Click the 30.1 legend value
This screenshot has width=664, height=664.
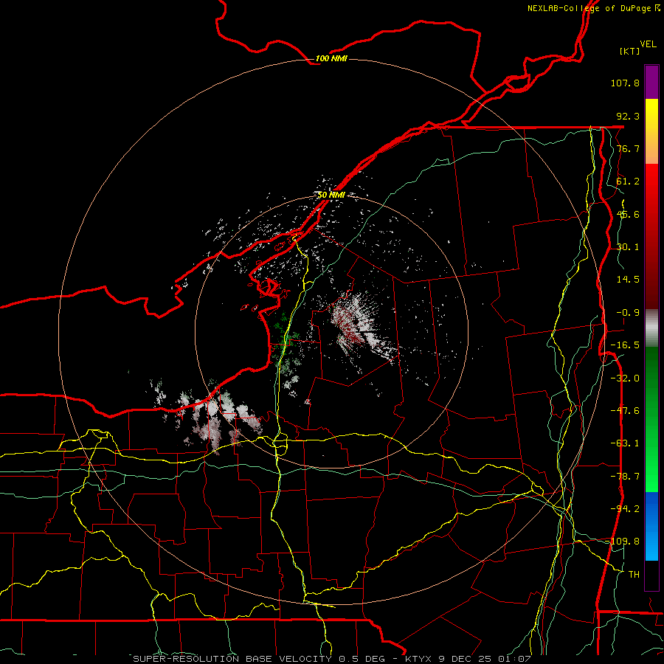coord(628,247)
